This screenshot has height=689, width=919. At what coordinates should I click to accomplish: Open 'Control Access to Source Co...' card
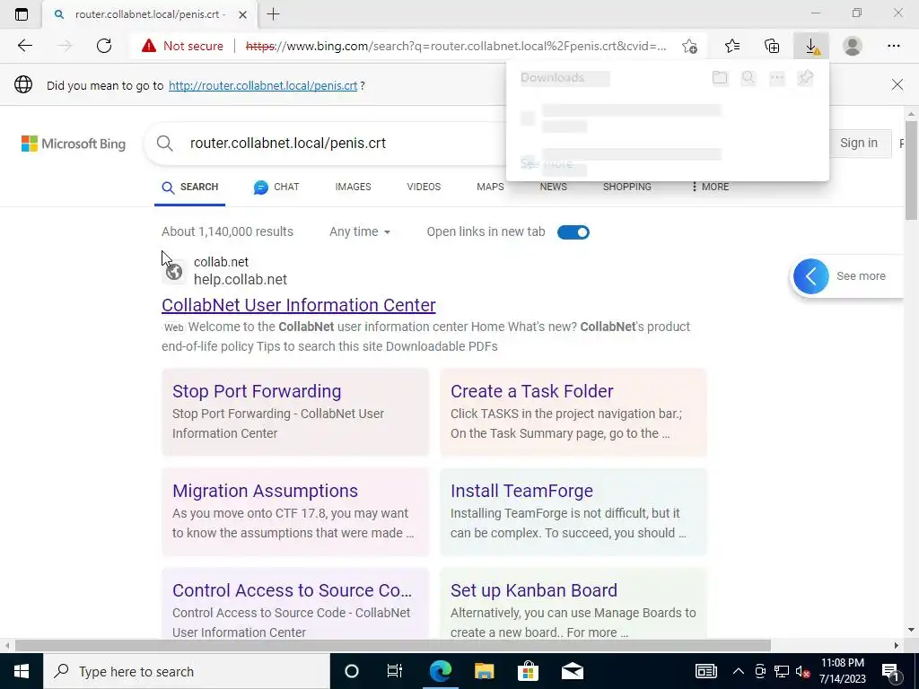294,604
